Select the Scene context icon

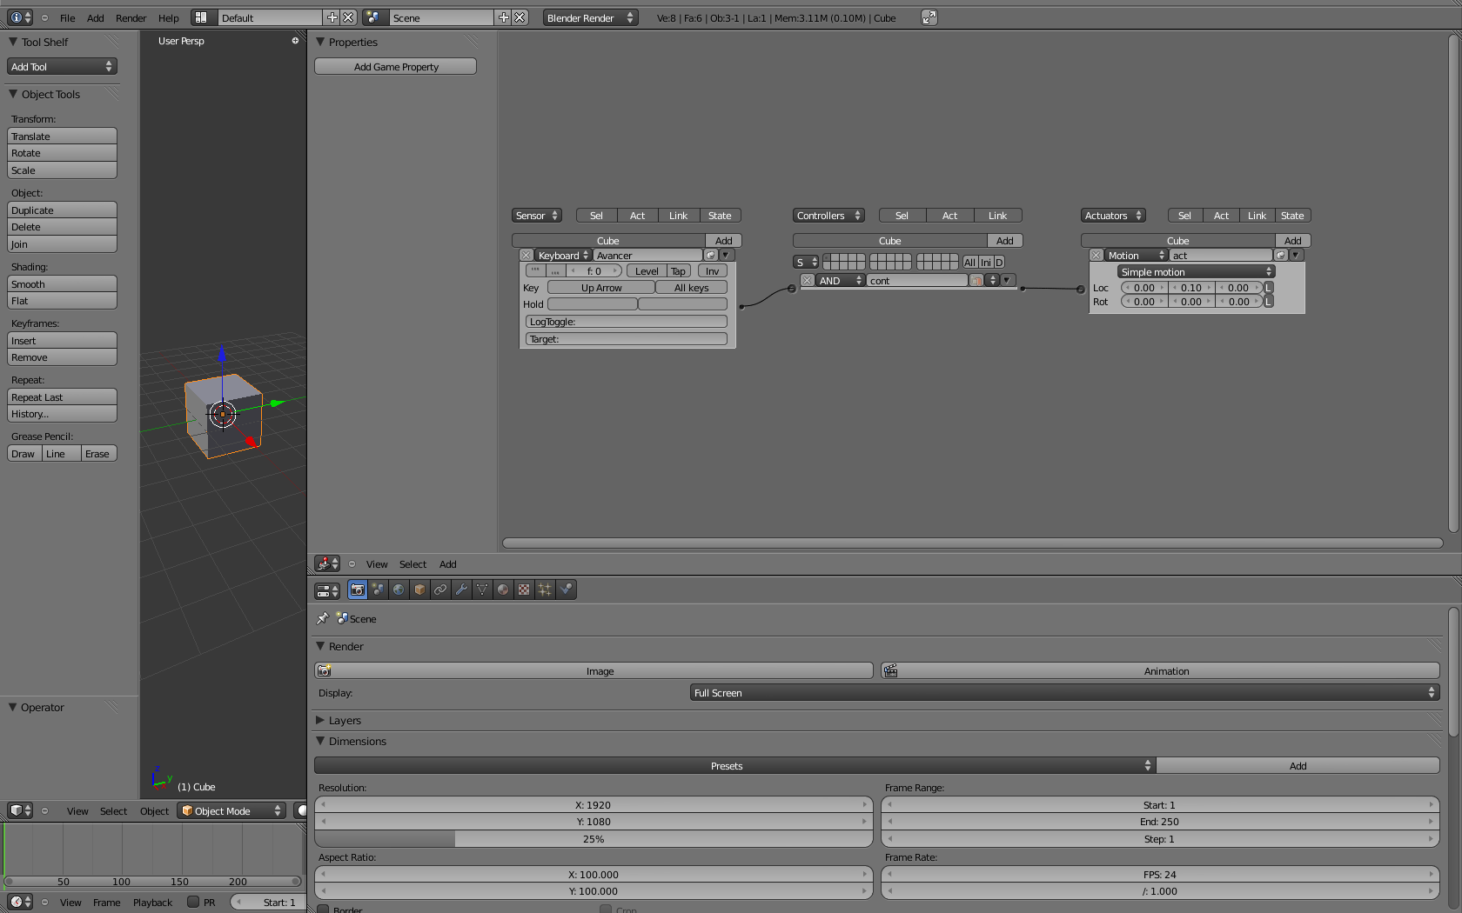pyautogui.click(x=378, y=590)
